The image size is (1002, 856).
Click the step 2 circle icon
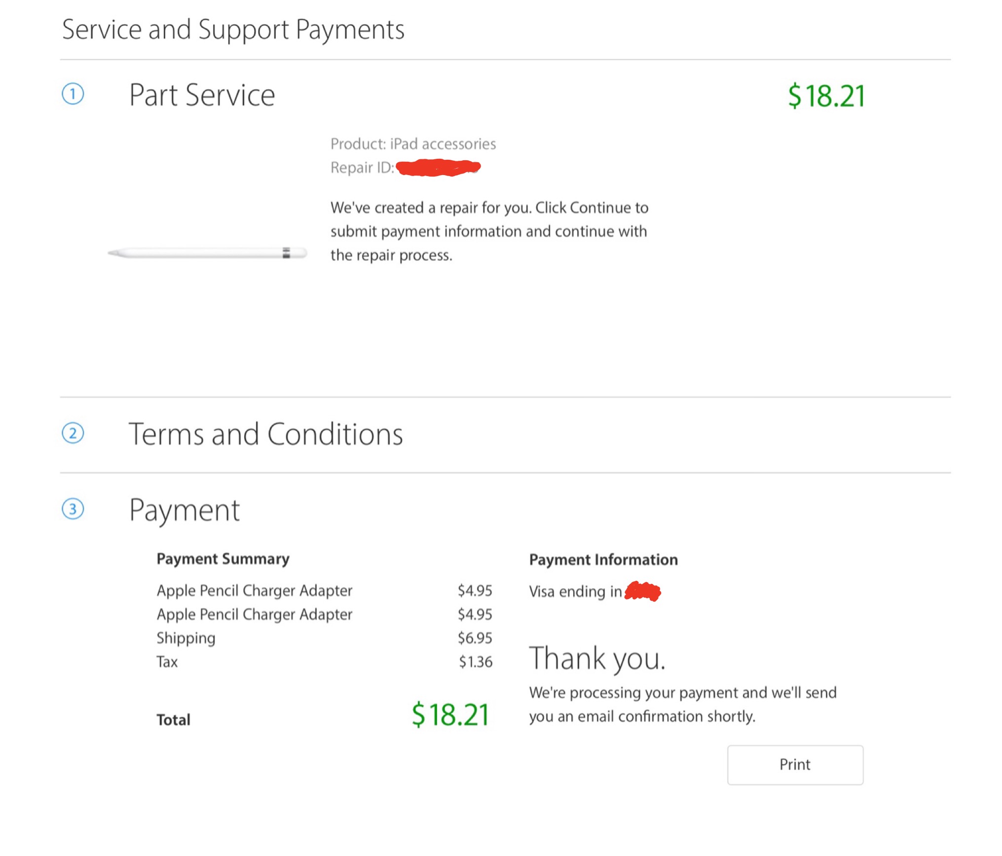73,433
